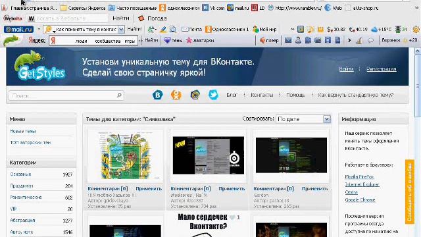
Task: Open the Сортировать По дате dropdown
Action: click(303, 119)
